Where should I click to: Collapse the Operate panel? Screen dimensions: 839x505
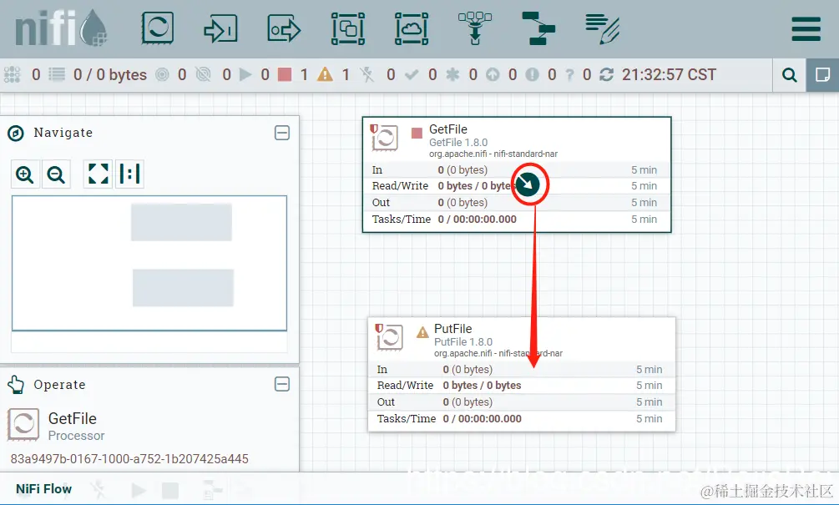[x=282, y=384]
